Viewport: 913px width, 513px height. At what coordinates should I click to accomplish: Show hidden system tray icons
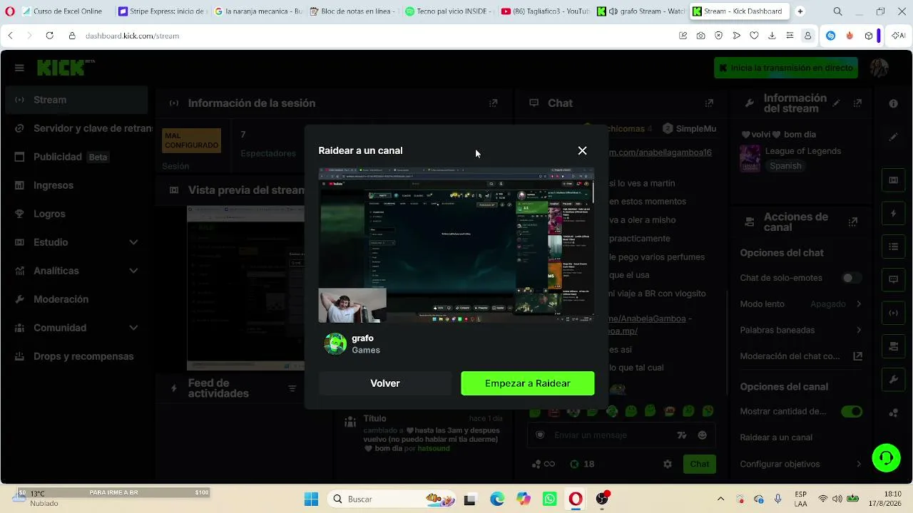click(x=720, y=499)
